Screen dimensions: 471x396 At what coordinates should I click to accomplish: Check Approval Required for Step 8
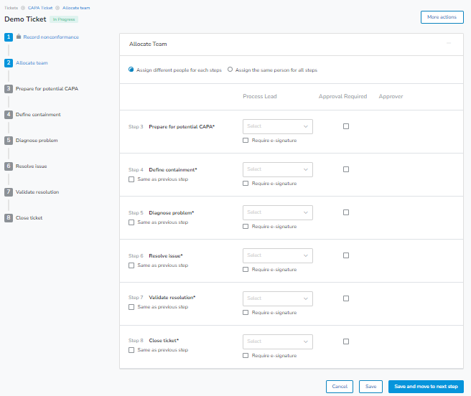point(346,341)
